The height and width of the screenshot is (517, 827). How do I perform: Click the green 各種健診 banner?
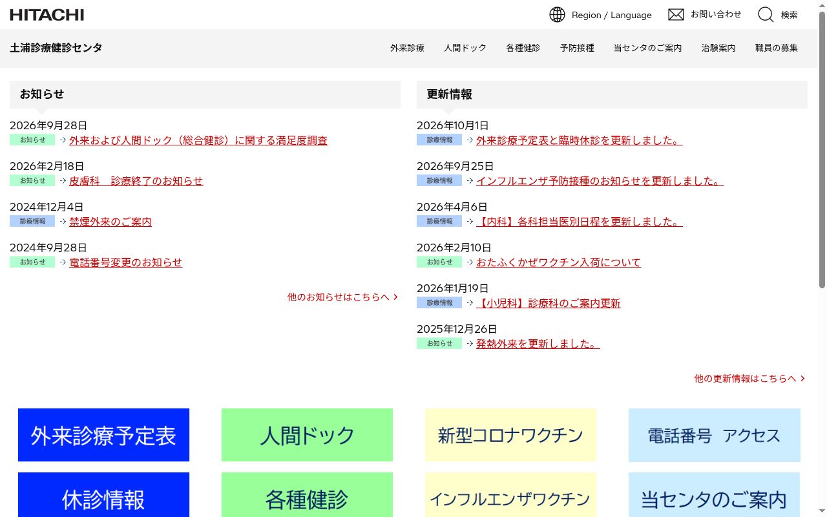307,495
